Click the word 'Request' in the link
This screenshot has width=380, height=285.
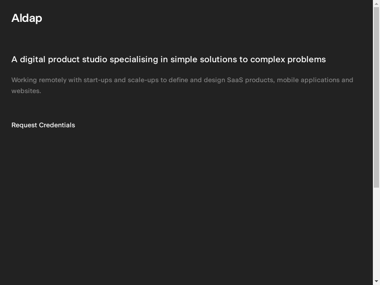24,125
